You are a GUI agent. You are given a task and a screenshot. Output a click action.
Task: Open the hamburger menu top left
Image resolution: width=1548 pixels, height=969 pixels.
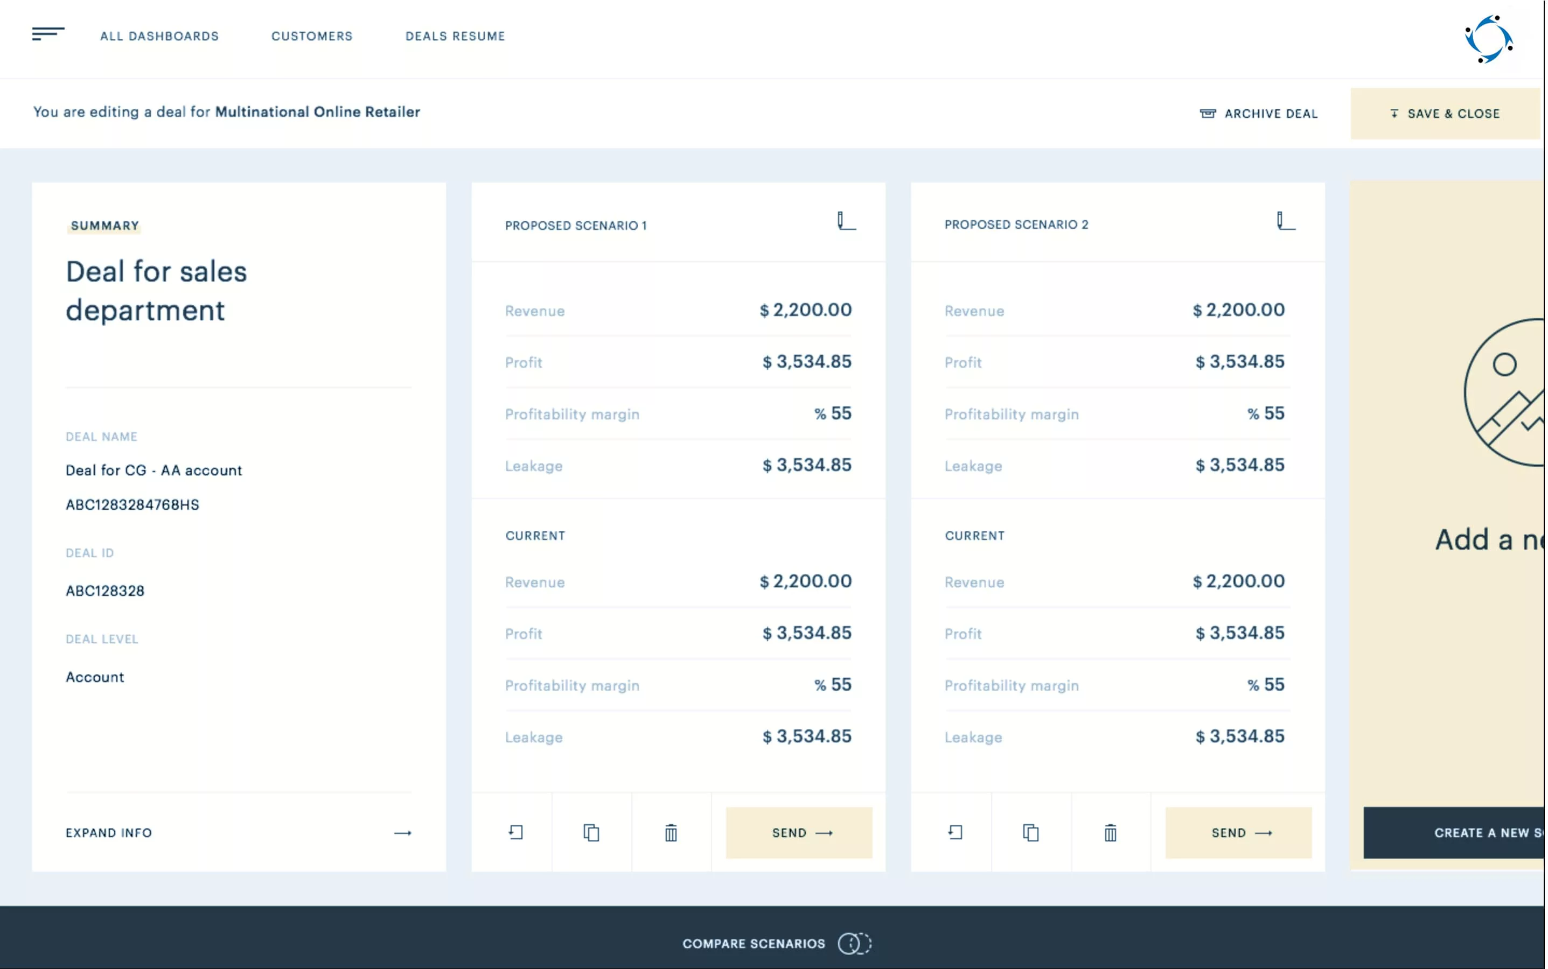coord(47,34)
